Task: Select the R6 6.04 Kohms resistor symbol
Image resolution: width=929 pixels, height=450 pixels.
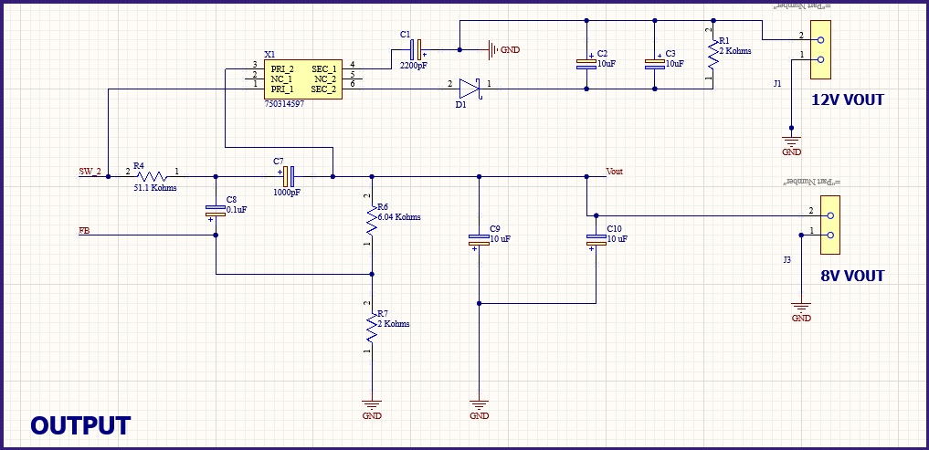Action: (372, 219)
